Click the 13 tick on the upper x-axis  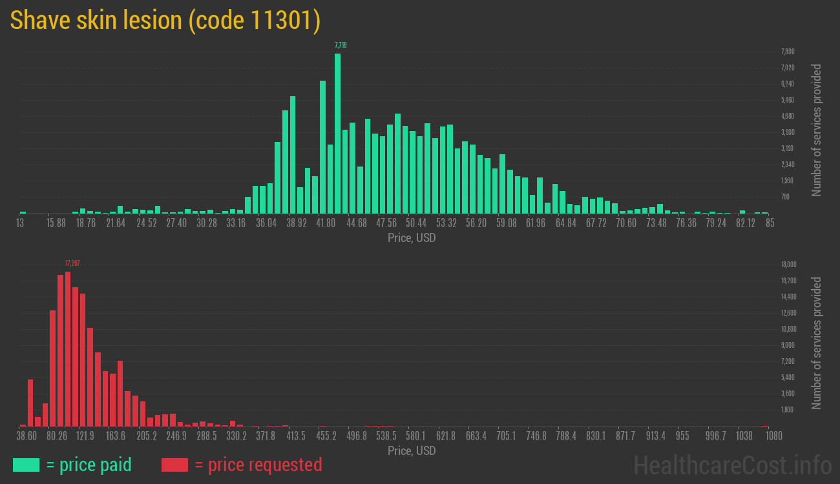click(x=20, y=223)
